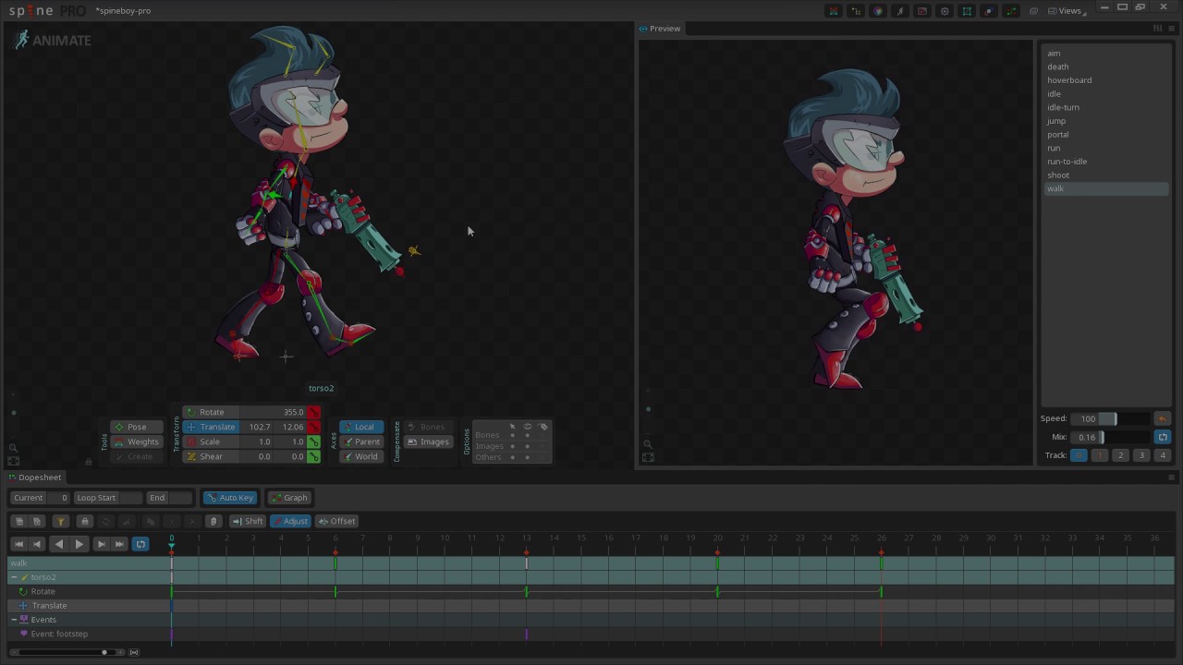Toggle Bones selectable dot in Options
The height and width of the screenshot is (665, 1183).
(x=512, y=435)
